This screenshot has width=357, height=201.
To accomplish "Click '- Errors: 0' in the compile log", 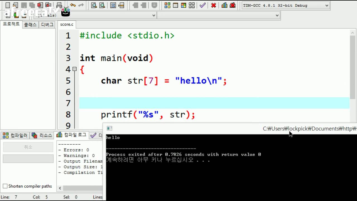I will [73, 150].
